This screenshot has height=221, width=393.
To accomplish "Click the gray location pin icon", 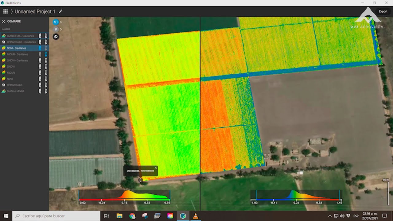I will 56,29.
